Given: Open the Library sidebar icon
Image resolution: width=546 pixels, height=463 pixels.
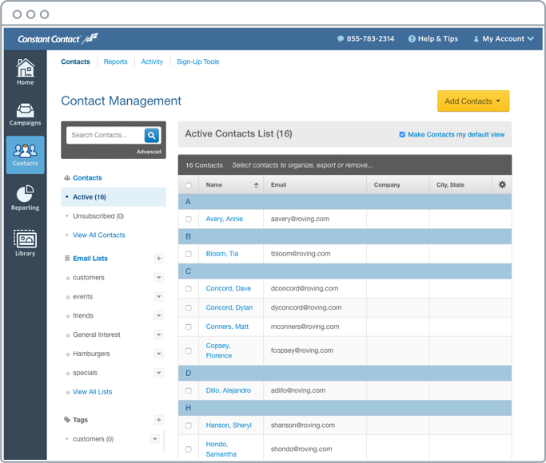Looking at the screenshot, I should coord(25,243).
